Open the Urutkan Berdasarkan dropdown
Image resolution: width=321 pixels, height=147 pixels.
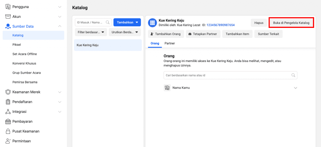[124, 32]
